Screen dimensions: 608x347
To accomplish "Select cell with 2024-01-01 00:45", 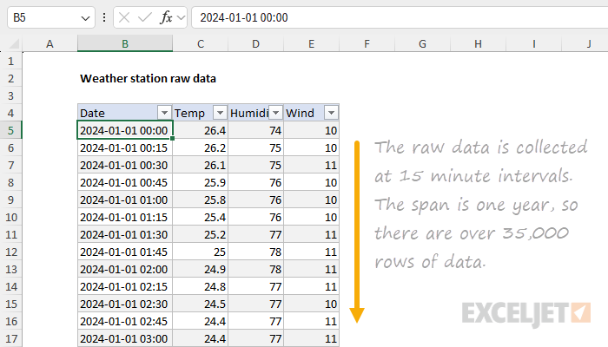I will (125, 182).
